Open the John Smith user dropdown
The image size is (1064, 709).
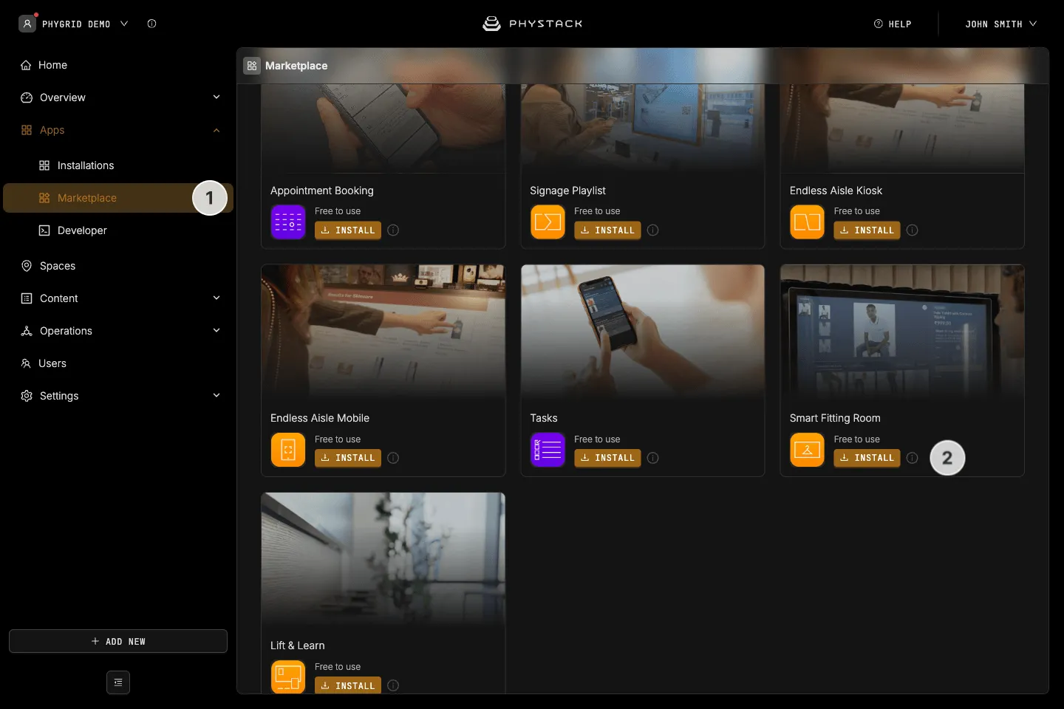pyautogui.click(x=1000, y=24)
